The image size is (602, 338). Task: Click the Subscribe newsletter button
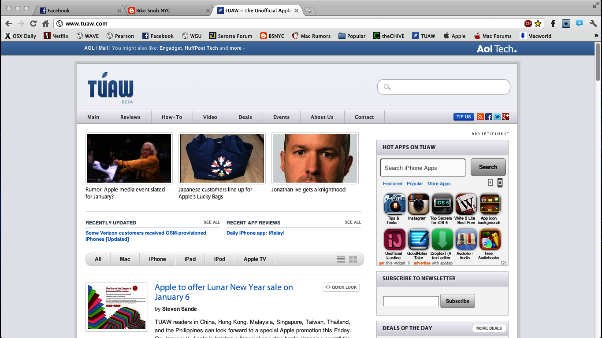click(457, 301)
